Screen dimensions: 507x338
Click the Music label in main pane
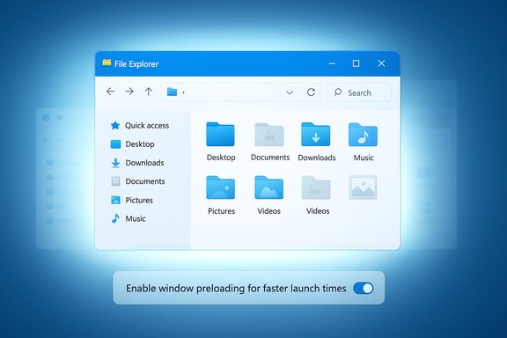pos(364,158)
